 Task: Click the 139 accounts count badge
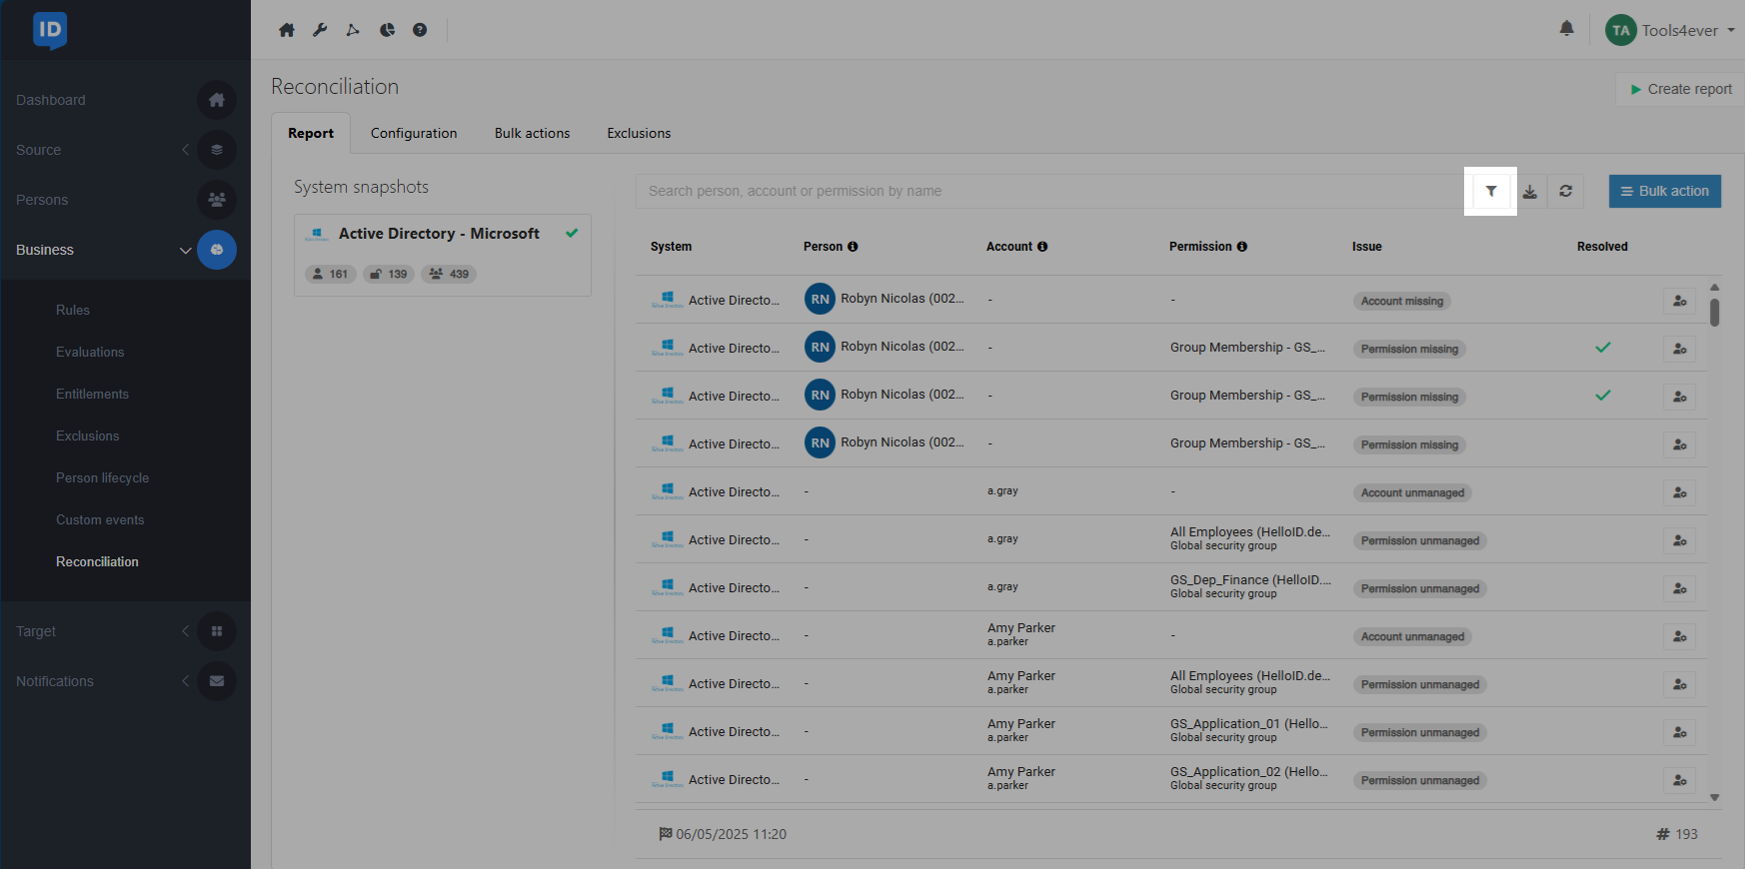[389, 274]
